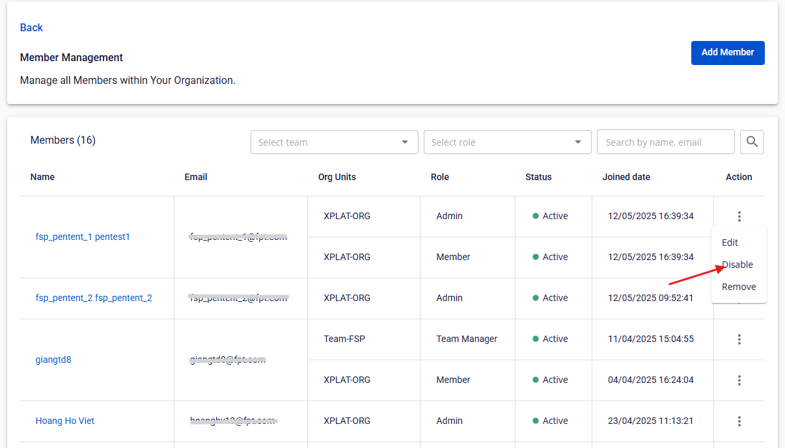Click the Add Member button
This screenshot has width=785, height=448.
[x=728, y=53]
